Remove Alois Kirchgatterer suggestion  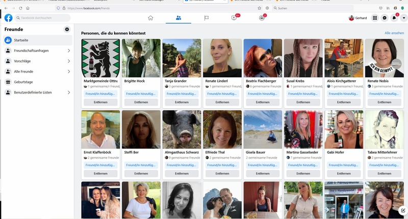pos(344,102)
